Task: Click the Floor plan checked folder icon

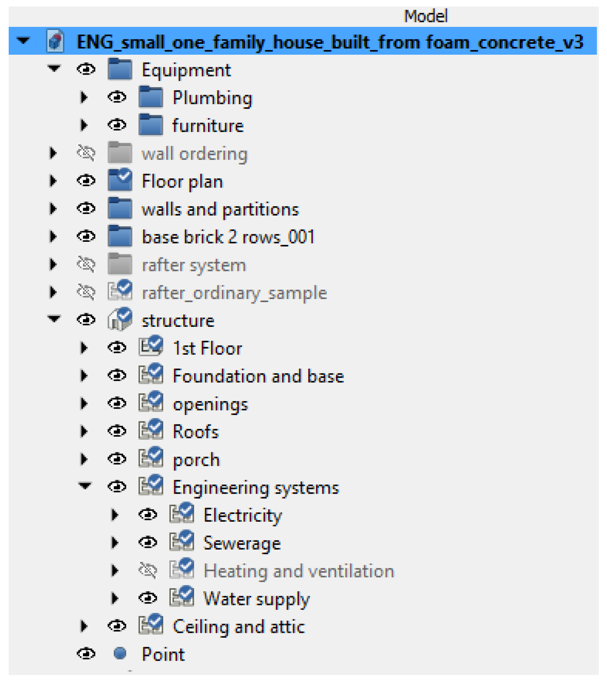Action: click(120, 181)
